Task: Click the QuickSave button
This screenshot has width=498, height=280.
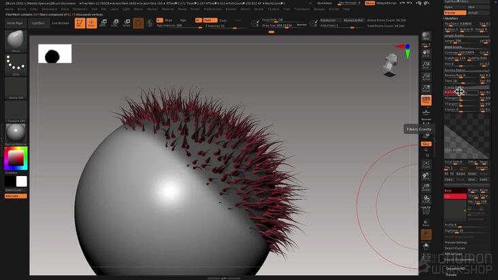Action: (325, 3)
